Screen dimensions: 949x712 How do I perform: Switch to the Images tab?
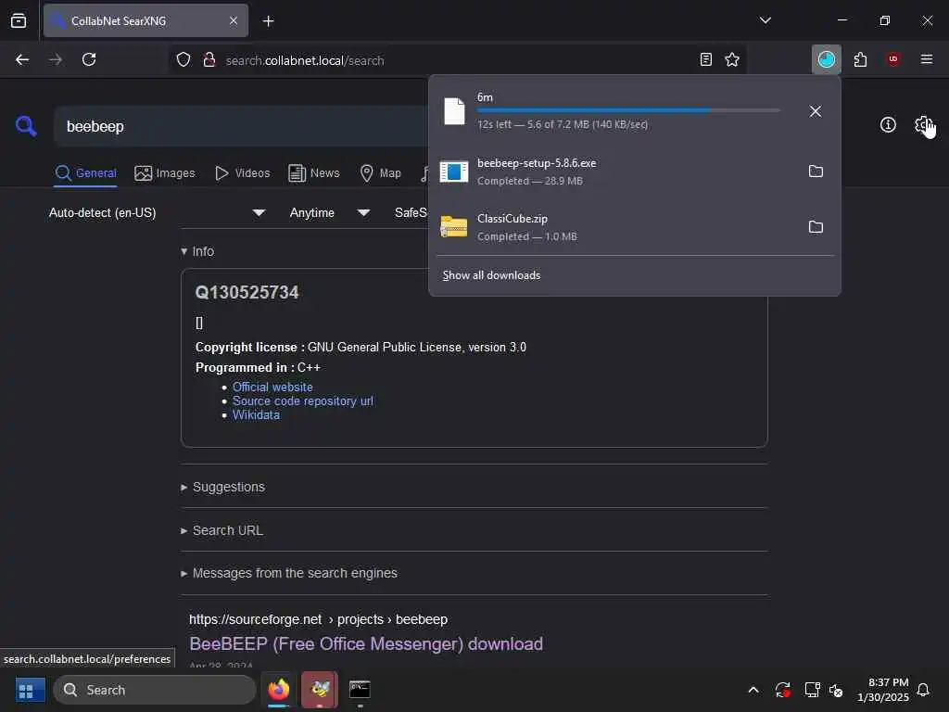click(165, 173)
